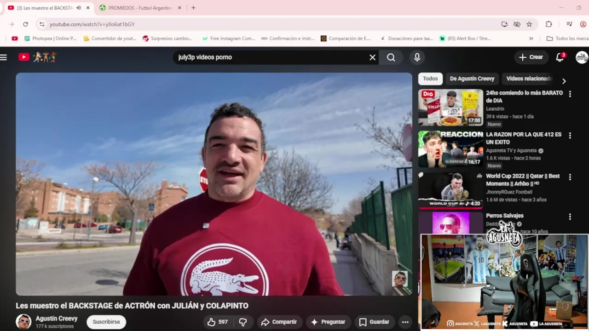Open media control icon in toolbar

[569, 24]
